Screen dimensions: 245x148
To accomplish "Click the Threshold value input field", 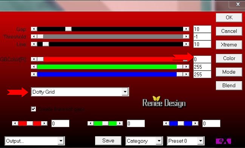I will (202, 37).
